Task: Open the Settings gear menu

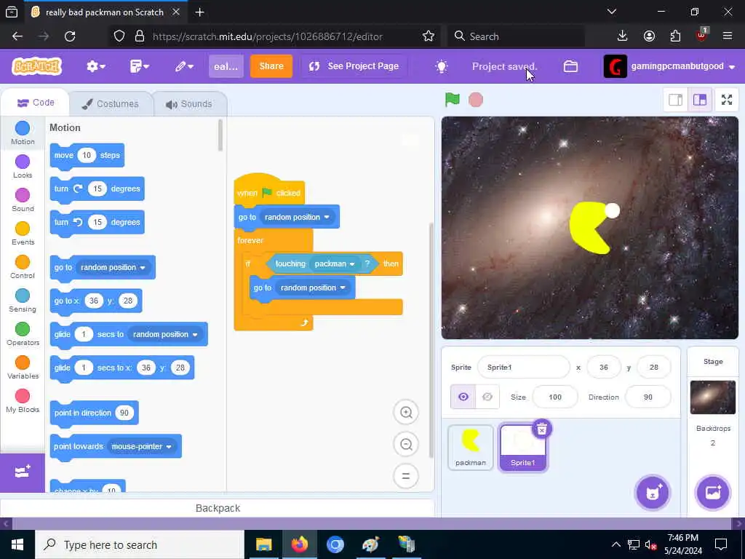Action: 95,66
